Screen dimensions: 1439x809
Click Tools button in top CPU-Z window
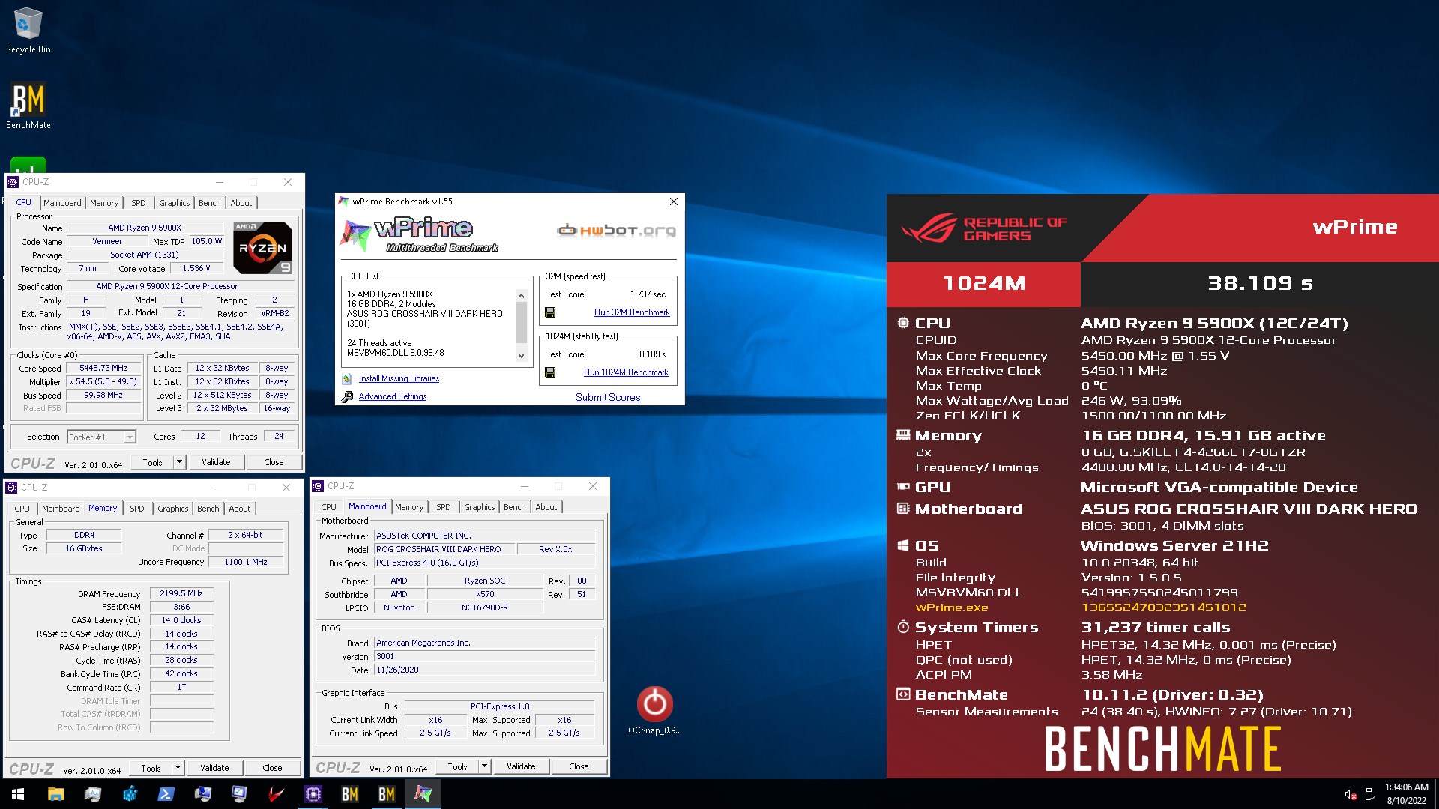[153, 462]
